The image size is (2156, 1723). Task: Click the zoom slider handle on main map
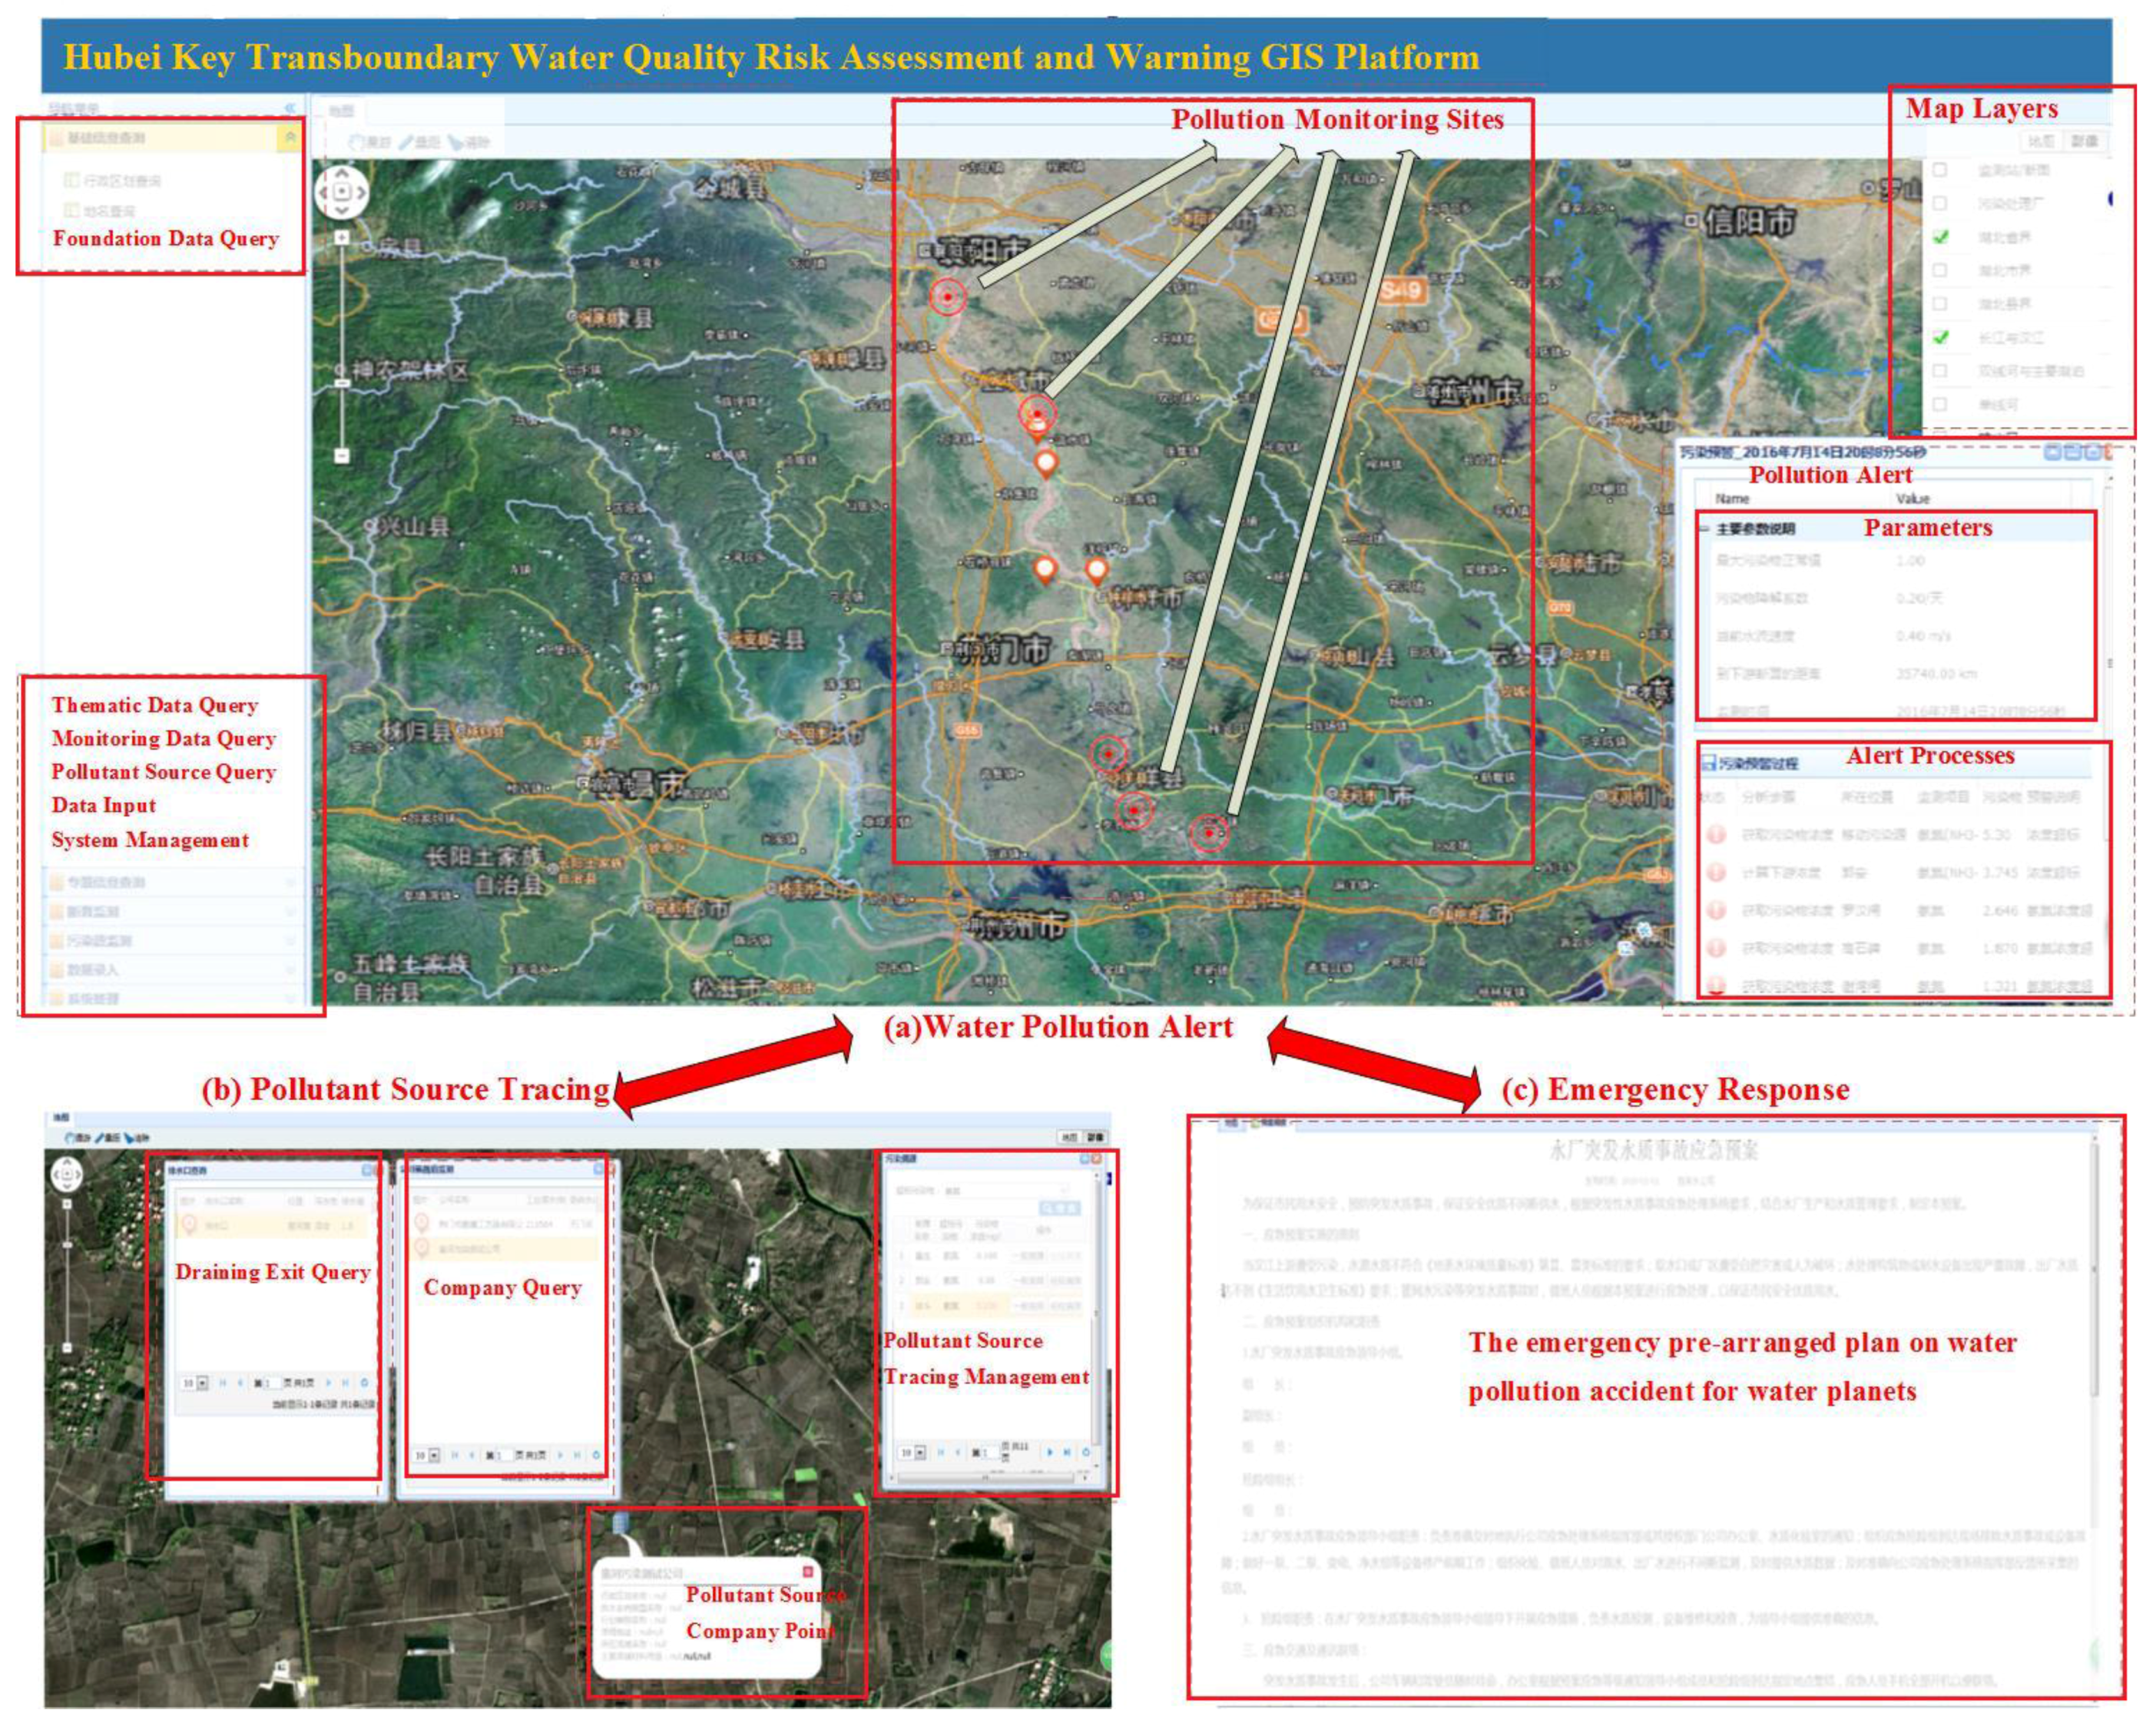[x=341, y=383]
